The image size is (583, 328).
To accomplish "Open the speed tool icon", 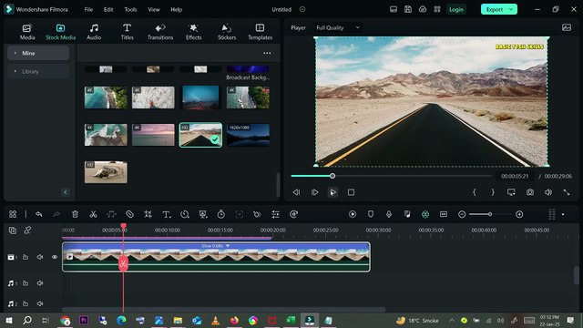I will tap(184, 214).
